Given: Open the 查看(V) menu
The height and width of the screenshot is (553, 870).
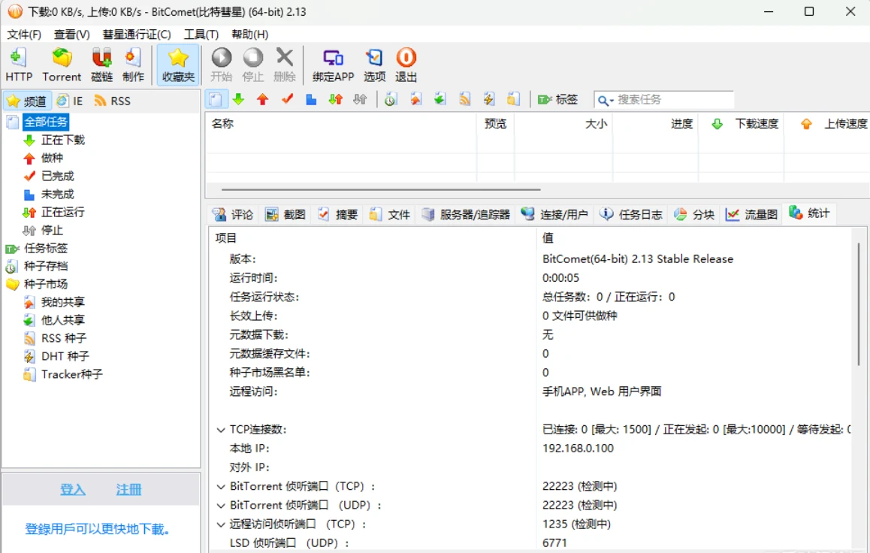Looking at the screenshot, I should tap(71, 35).
